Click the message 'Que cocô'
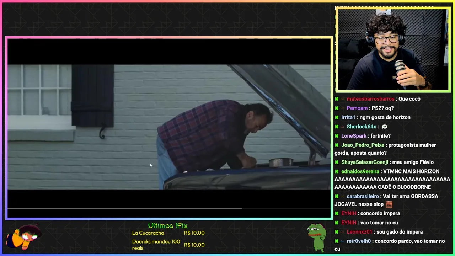This screenshot has height=256, width=455. tap(409, 99)
